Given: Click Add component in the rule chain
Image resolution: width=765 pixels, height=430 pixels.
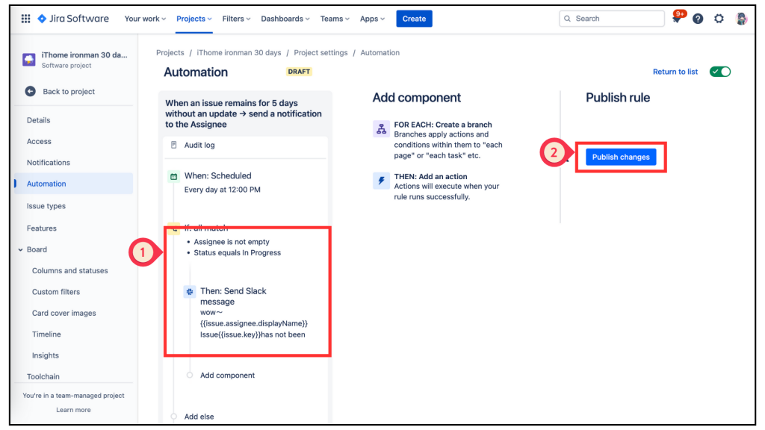Looking at the screenshot, I should [227, 376].
